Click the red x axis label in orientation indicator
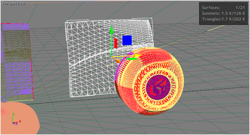Image resolution: width=250 pixels, height=135 pixels. [20, 121]
